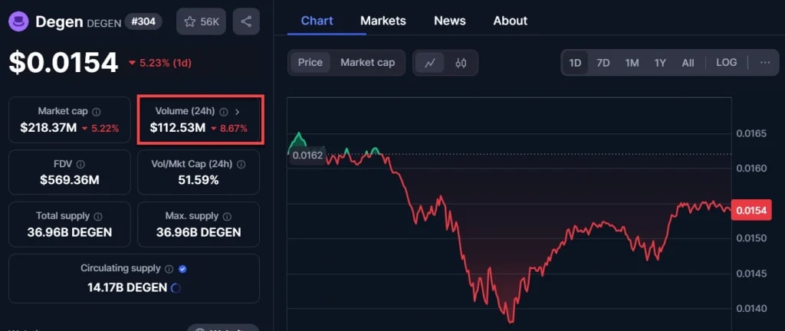Screen dimensions: 785x331
Task: Expand Volume (24h) details chevron
Action: coord(237,112)
